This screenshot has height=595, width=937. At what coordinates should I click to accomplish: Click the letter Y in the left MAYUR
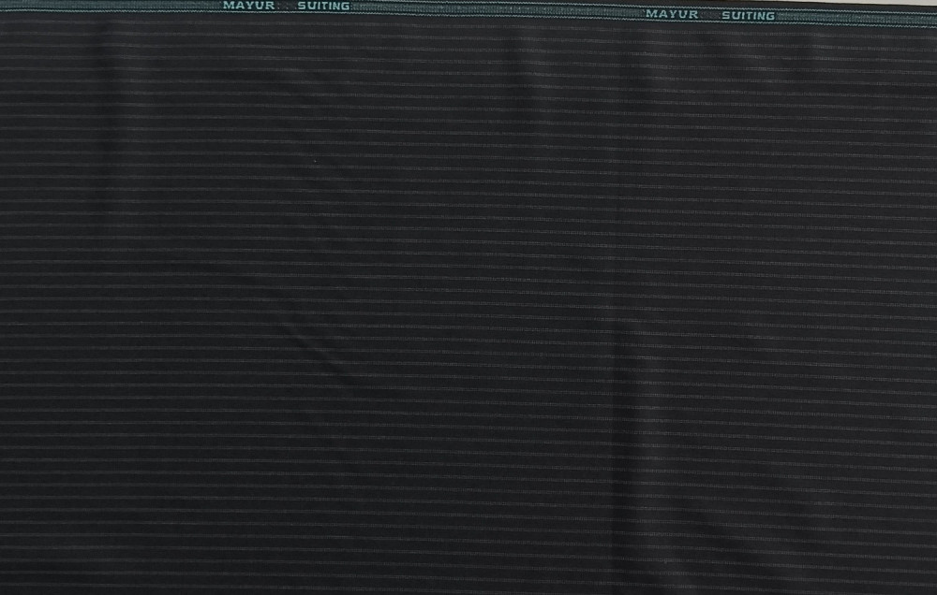coord(247,6)
